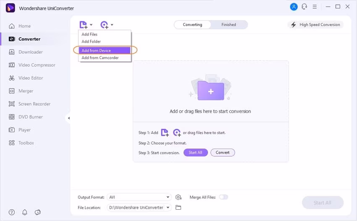Image resolution: width=357 pixels, height=221 pixels.
Task: Toggle the Merge All Files switch
Action: coord(223,197)
